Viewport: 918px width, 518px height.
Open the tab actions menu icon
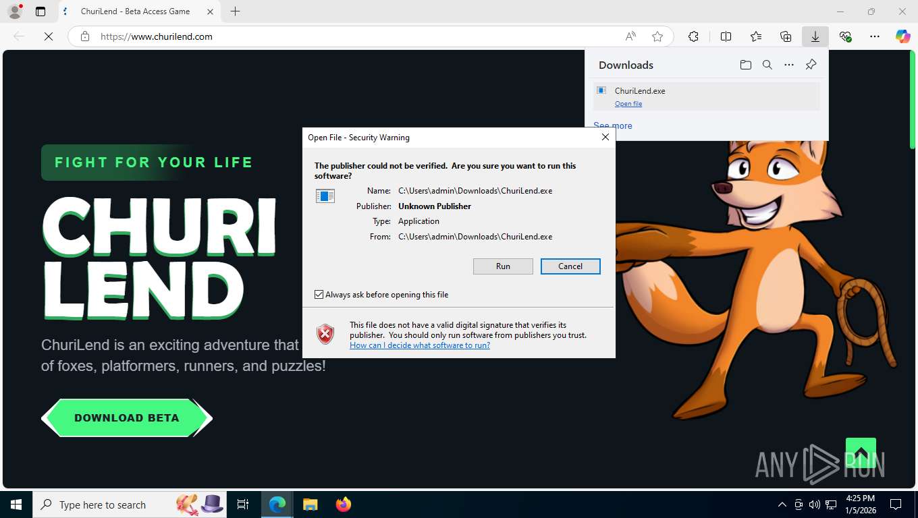pos(40,11)
